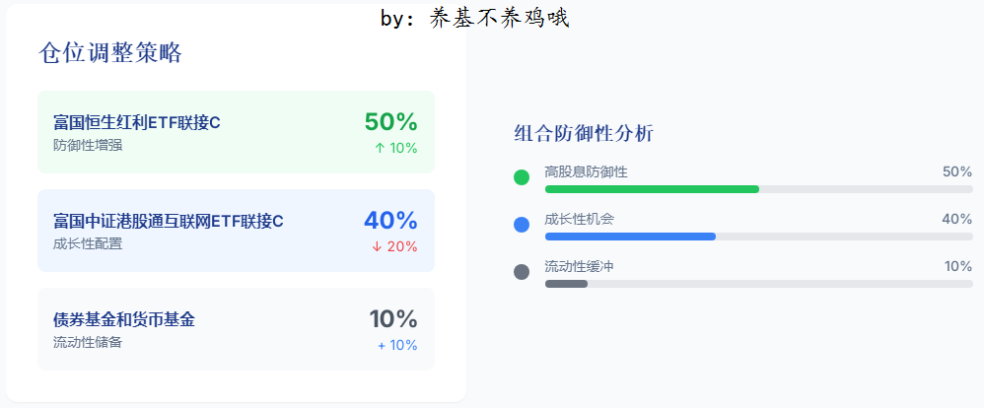Click the large green 50% value
Viewport: 984px width, 408px height.
click(x=391, y=122)
